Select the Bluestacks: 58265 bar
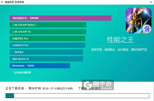The image size is (154, 101). click(x=40, y=66)
